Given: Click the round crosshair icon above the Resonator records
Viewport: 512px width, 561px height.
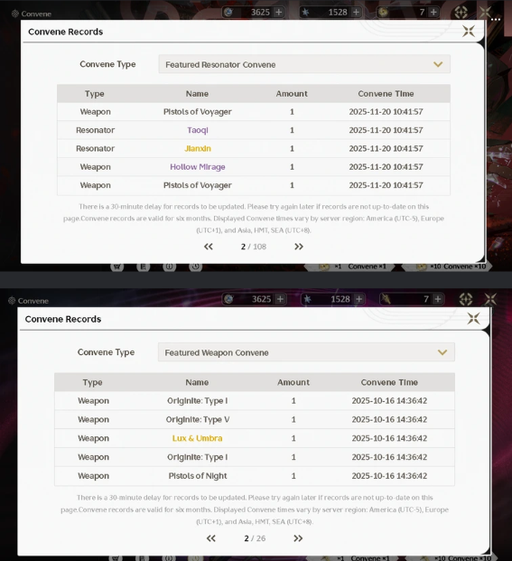Looking at the screenshot, I should 461,12.
